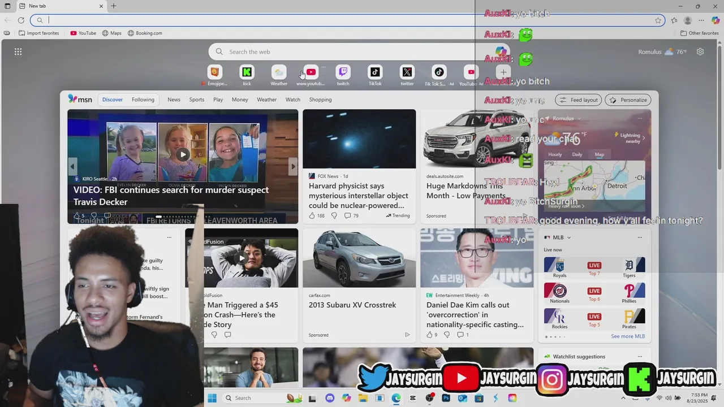
Task: Switch to the Following tab
Action: click(x=143, y=99)
